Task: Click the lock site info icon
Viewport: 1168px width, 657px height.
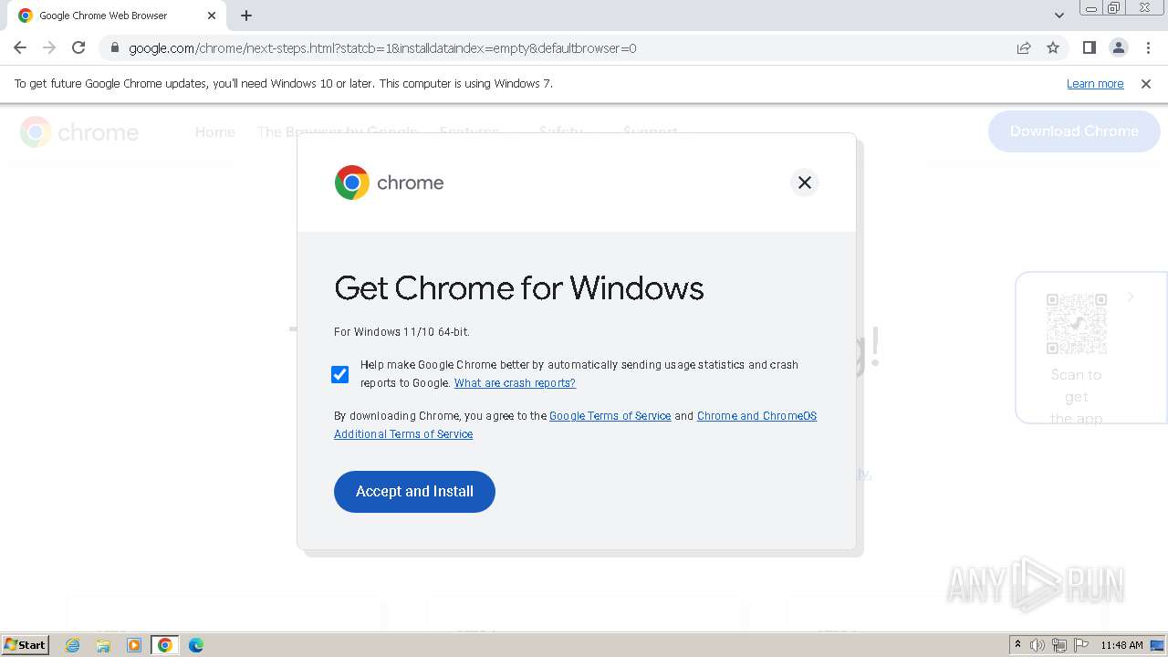Action: [115, 47]
